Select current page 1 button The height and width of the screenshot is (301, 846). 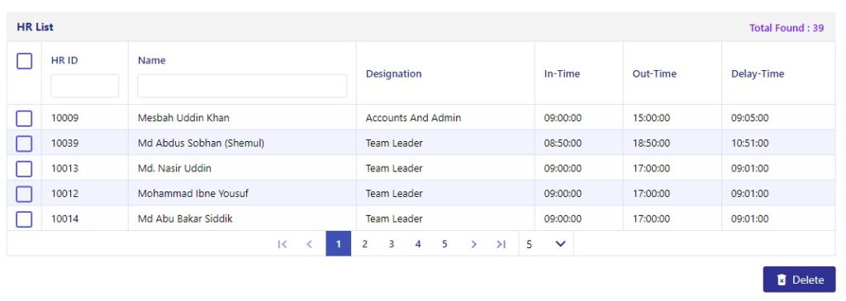click(x=338, y=244)
